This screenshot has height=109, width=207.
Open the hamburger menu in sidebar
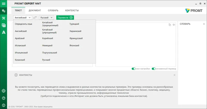(x=4, y=4)
